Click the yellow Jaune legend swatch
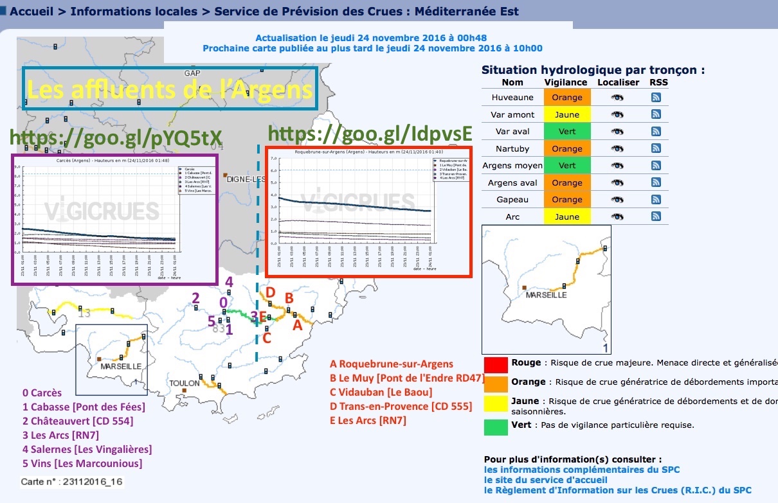Screen dimensions: 778x503 [x=495, y=402]
